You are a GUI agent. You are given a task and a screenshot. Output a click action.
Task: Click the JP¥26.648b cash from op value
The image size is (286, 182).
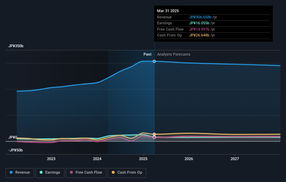click(199, 35)
